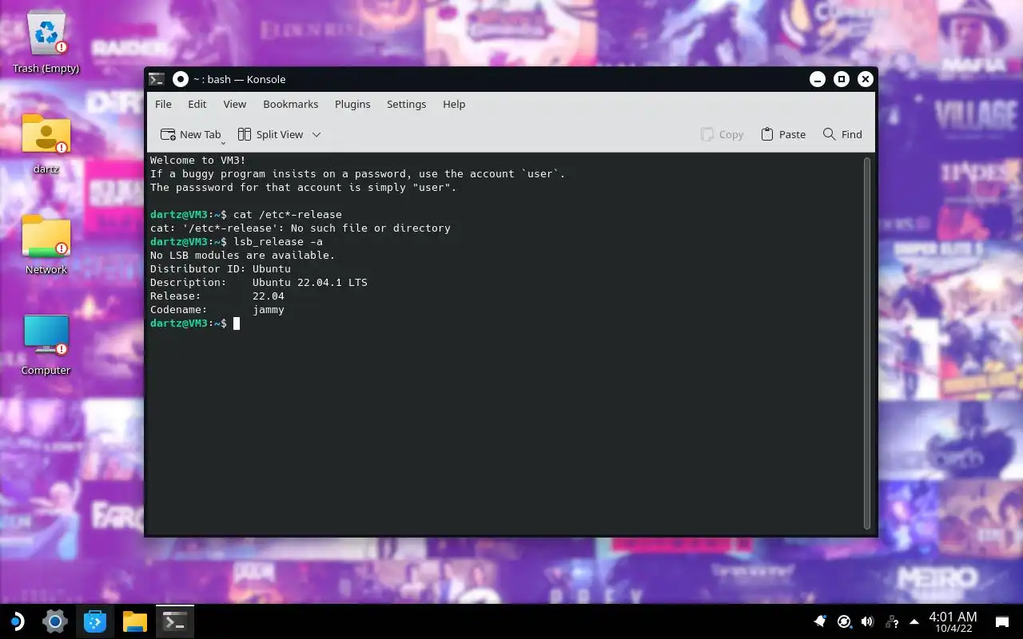
Task: Open the file manager from the taskbar
Action: click(x=135, y=621)
